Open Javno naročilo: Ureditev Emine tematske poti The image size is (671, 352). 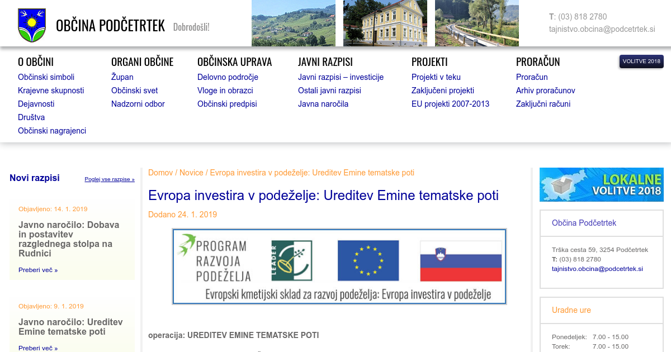click(70, 327)
